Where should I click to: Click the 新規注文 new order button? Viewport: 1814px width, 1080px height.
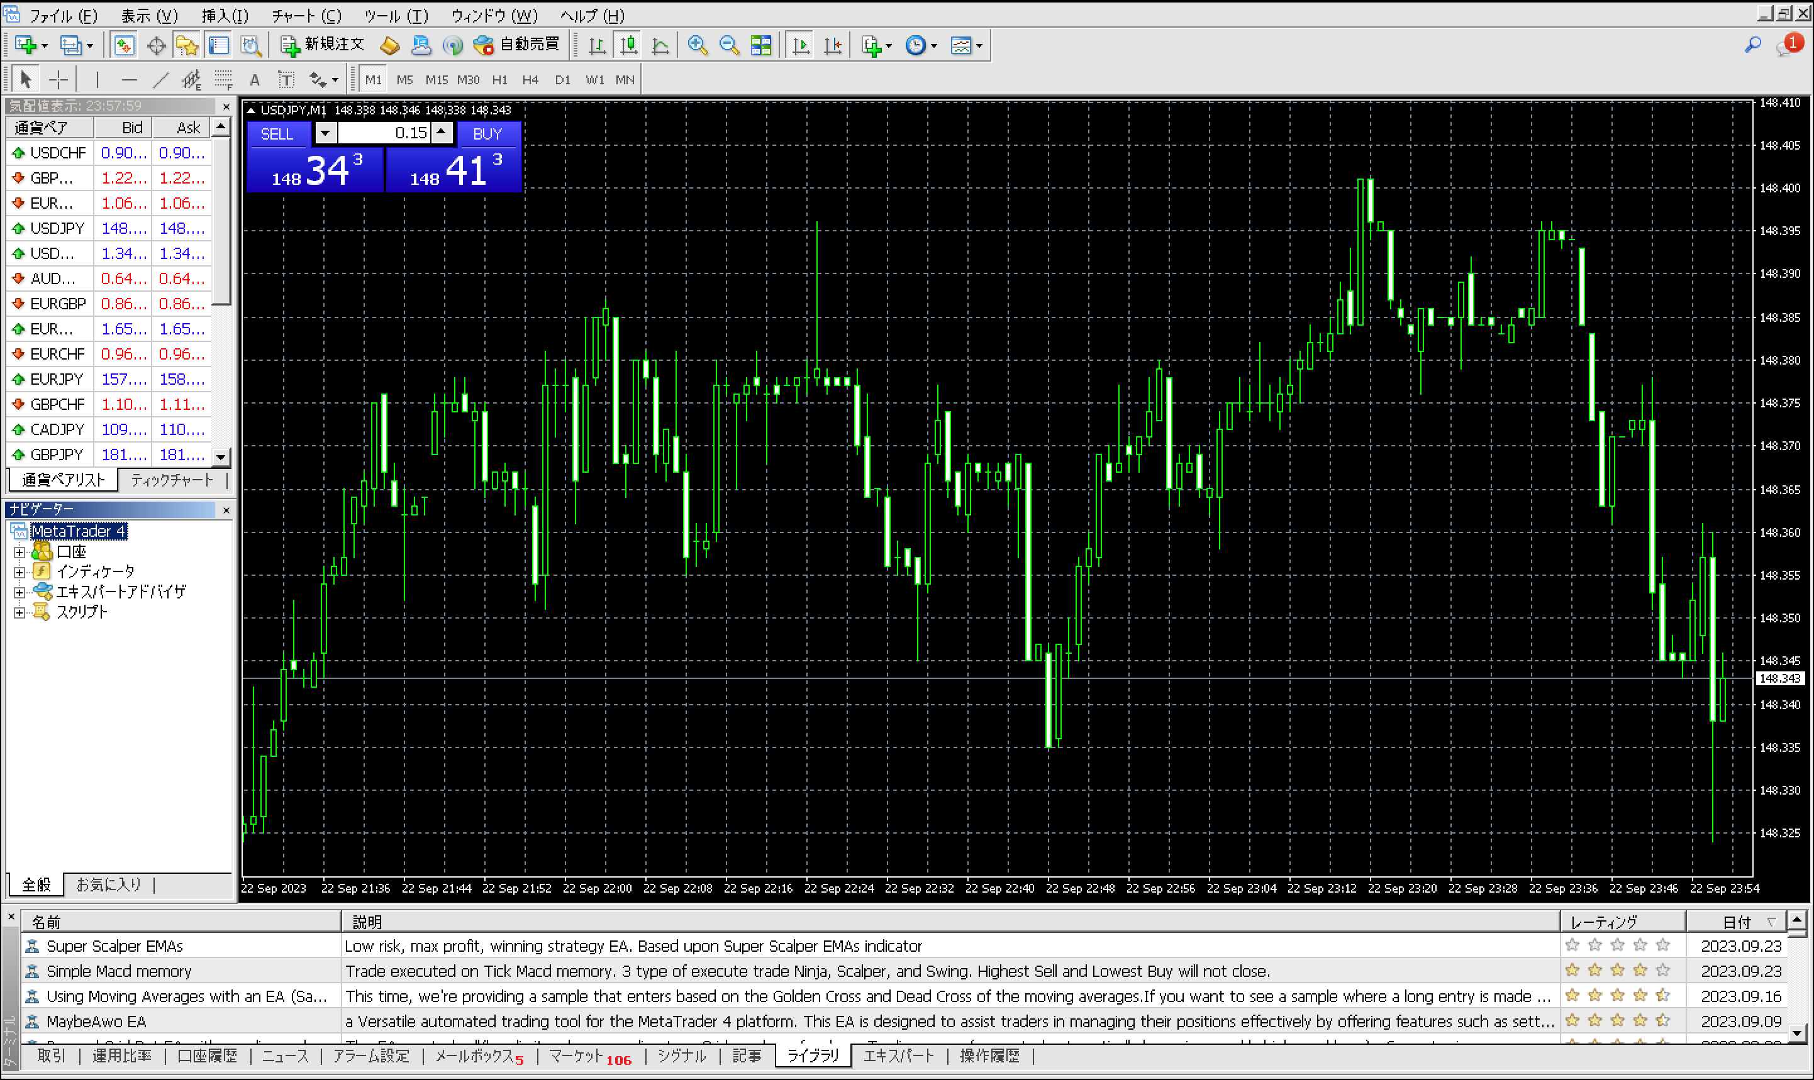pyautogui.click(x=323, y=45)
